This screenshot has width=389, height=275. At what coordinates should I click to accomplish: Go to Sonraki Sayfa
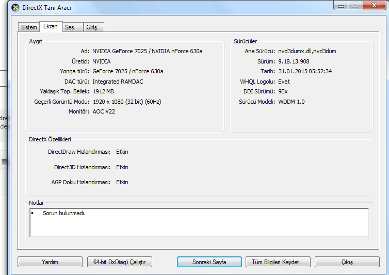click(x=209, y=262)
